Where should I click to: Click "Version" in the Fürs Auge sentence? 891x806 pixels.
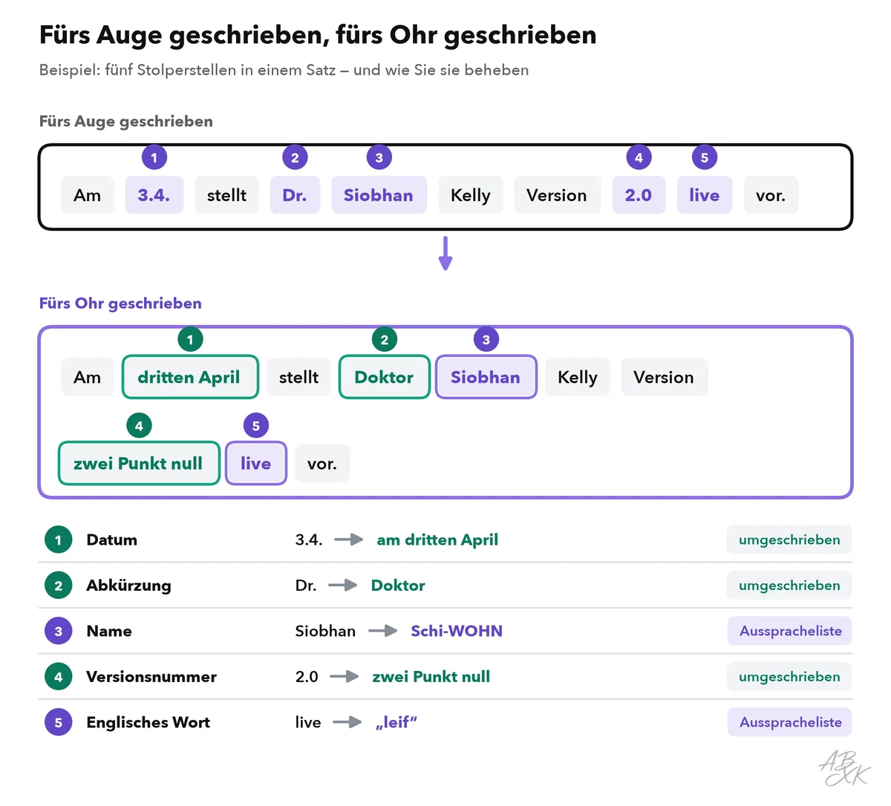[557, 195]
